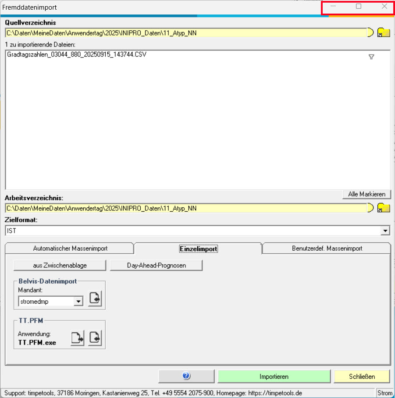
Task: Open the folder browser for Arbeitsverzeichnis
Action: click(x=384, y=208)
